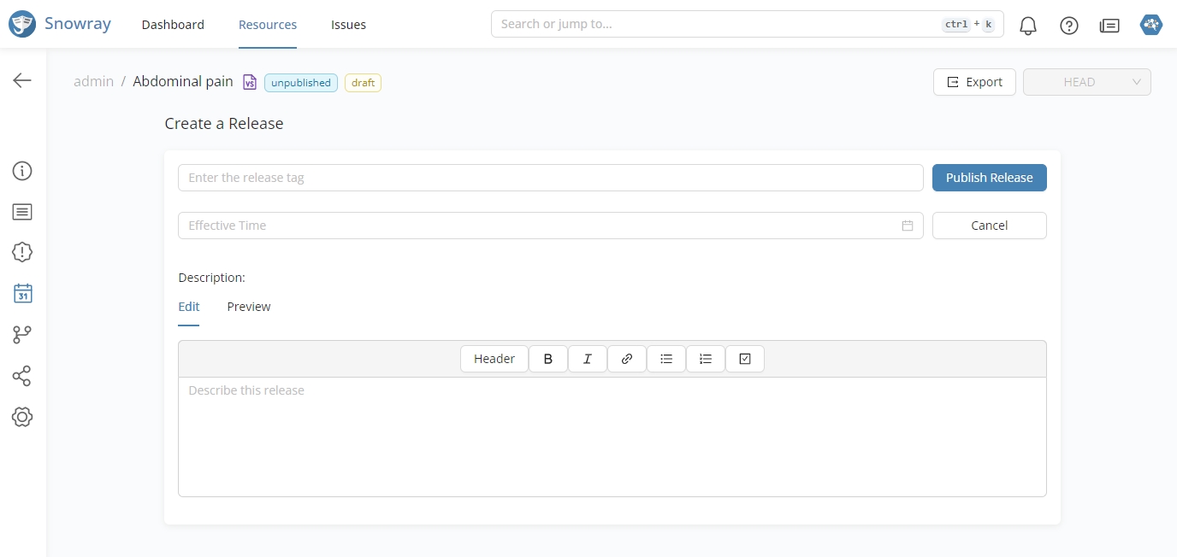Insert a link with toolbar button

(627, 359)
